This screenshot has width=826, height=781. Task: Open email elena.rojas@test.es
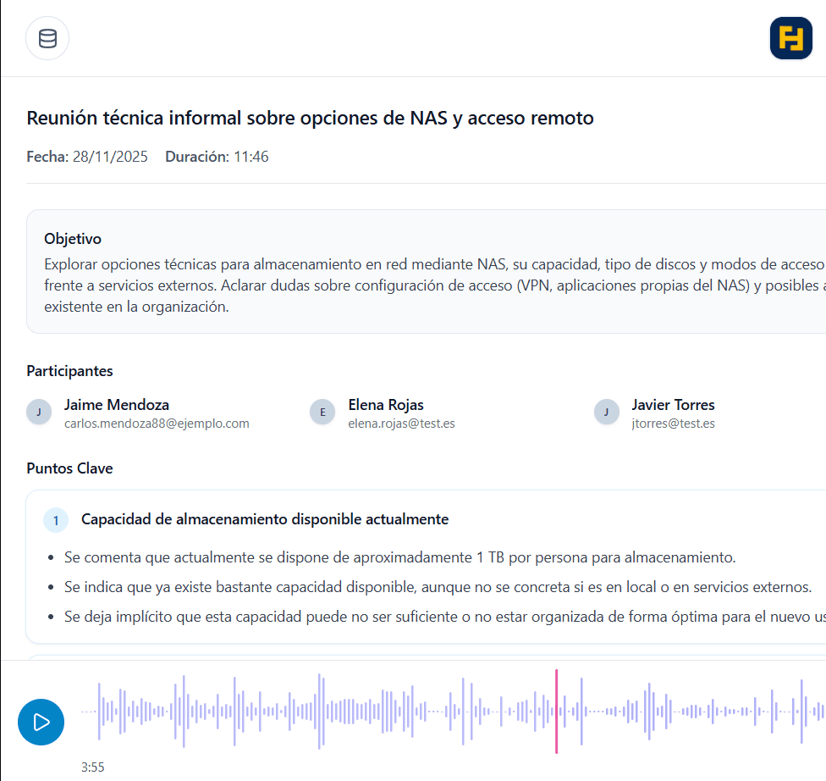point(401,424)
